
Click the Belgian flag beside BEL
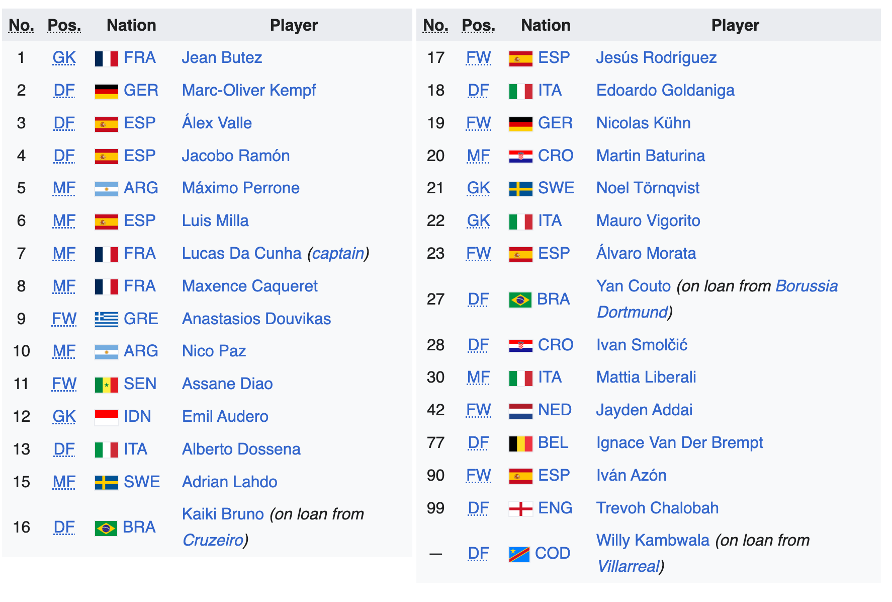[x=521, y=443]
